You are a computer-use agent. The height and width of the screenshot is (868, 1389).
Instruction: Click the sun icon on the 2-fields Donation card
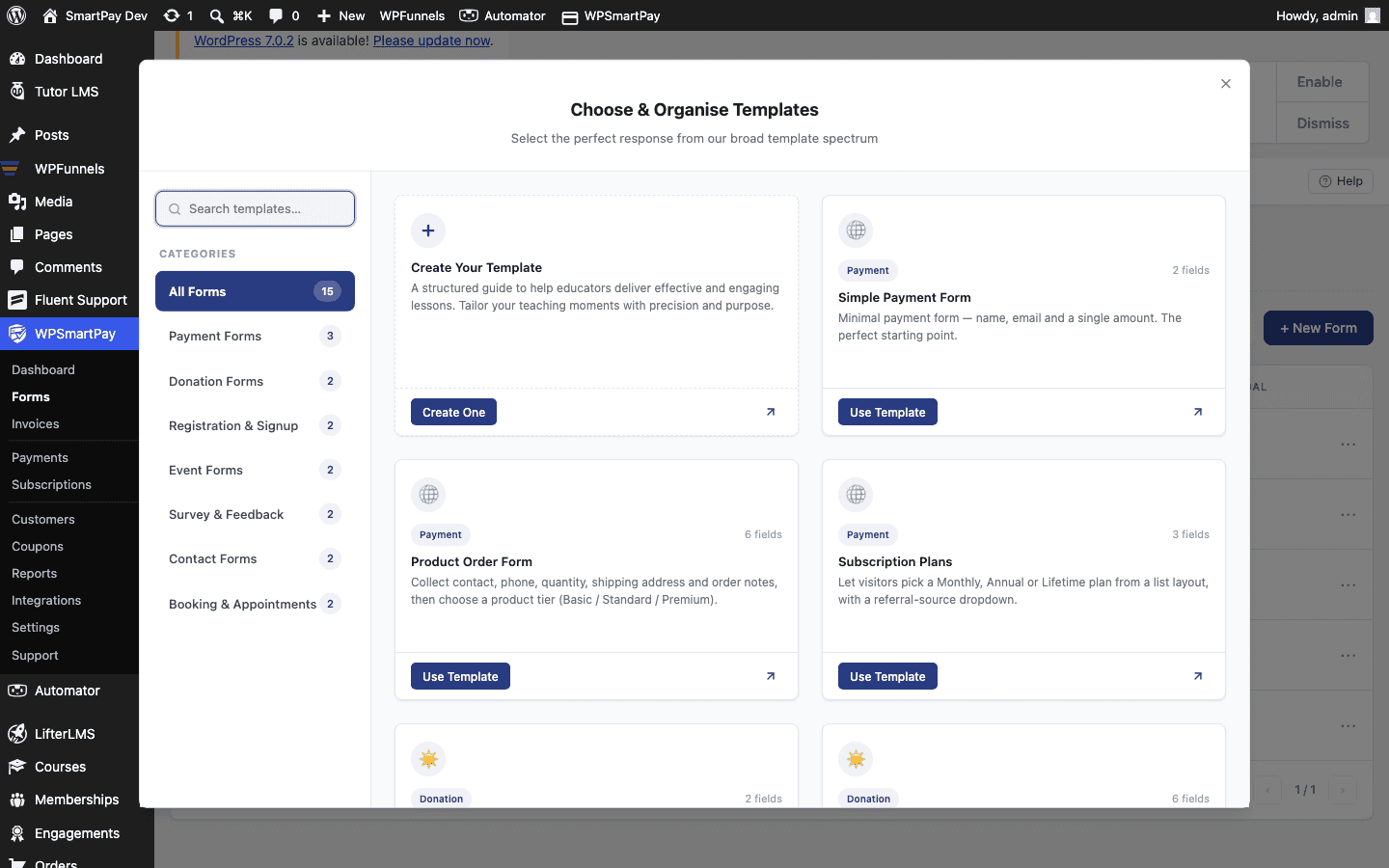(428, 759)
